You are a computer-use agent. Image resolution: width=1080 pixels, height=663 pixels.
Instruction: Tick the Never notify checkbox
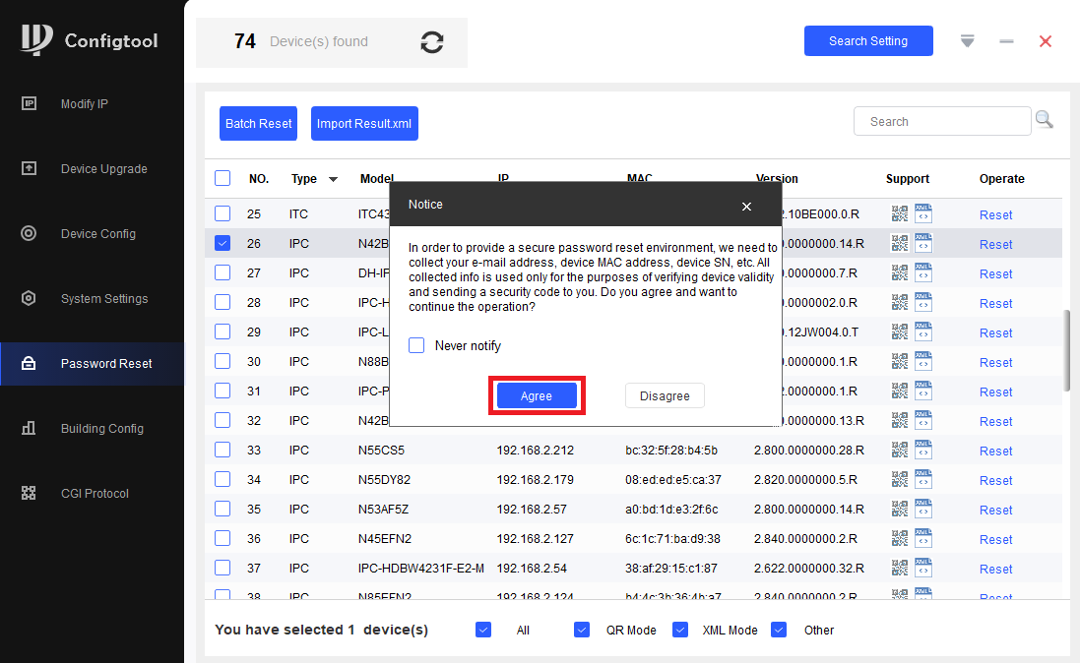416,345
